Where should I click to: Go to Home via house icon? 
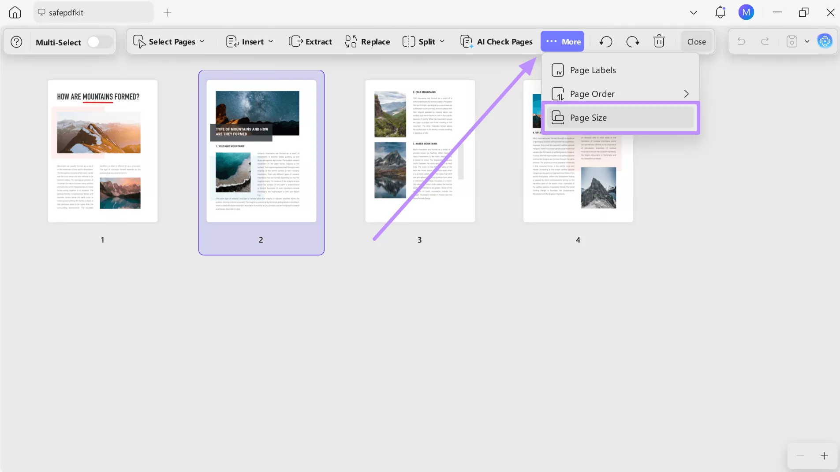tap(15, 12)
